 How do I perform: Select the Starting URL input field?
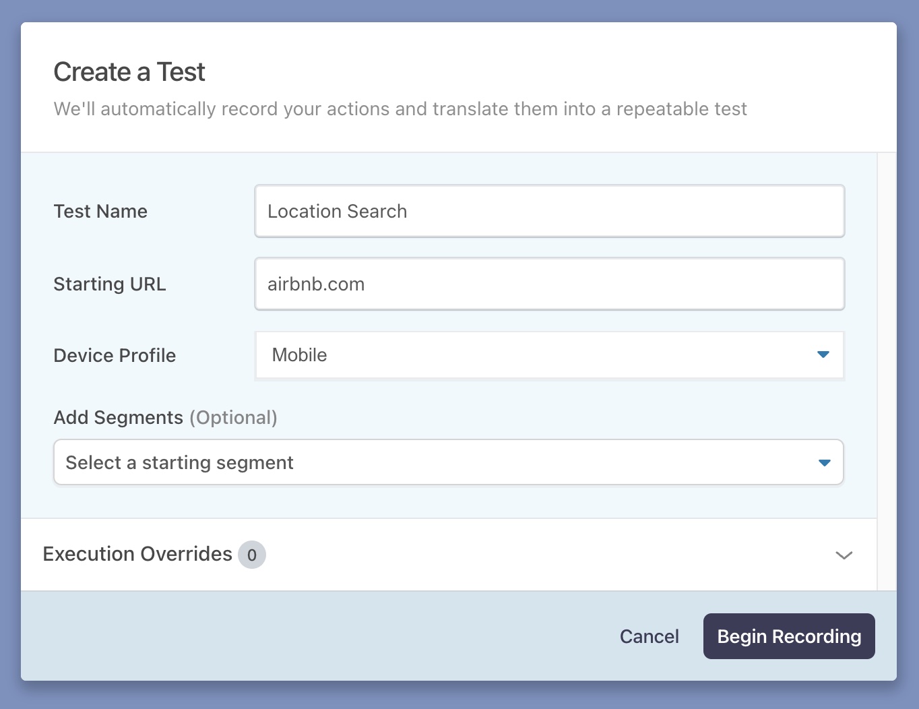[x=549, y=284]
